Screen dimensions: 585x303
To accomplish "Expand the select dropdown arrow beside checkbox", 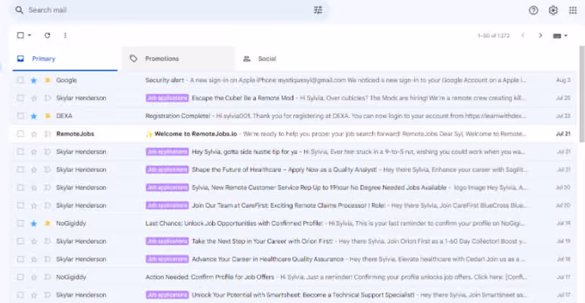I will (29, 35).
